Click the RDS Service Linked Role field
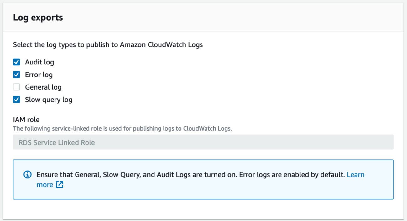Viewport: 407px width, 221px height. tap(203, 142)
